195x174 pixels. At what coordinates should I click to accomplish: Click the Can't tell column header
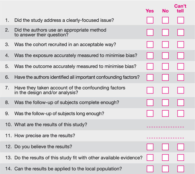(181, 8)
